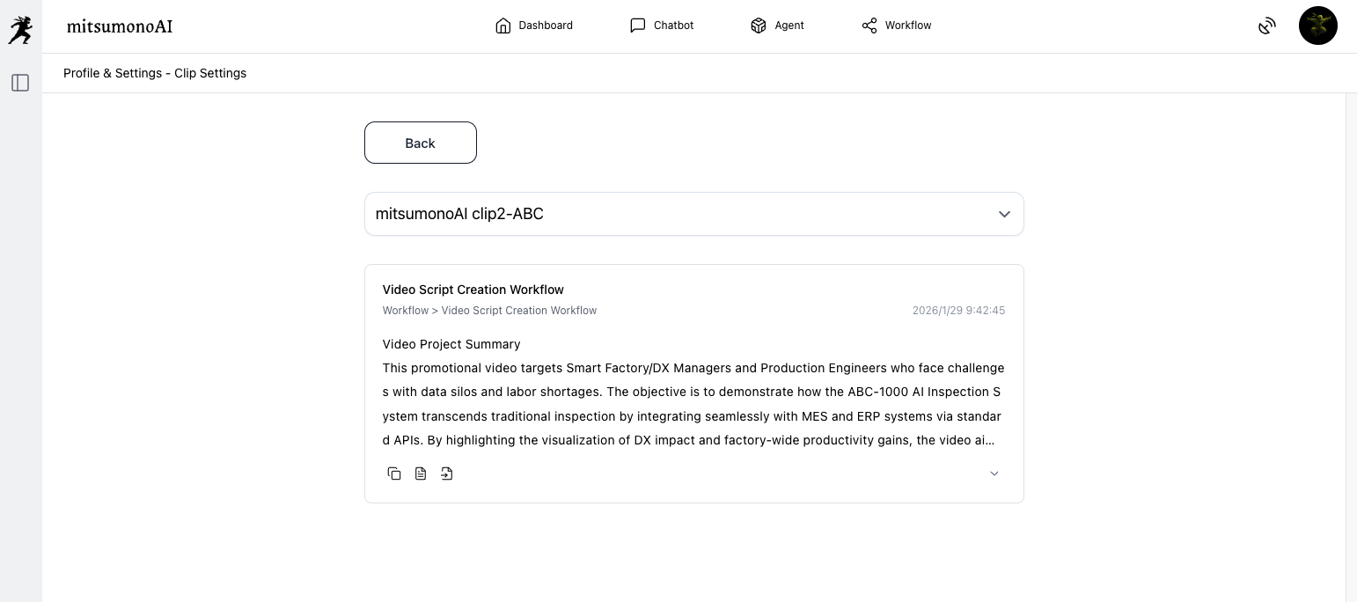Click the document icon on the clip card
1357x602 pixels.
pyautogui.click(x=421, y=474)
